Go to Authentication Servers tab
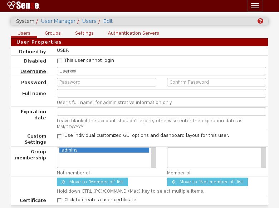This screenshot has width=279, height=208. coord(133,33)
